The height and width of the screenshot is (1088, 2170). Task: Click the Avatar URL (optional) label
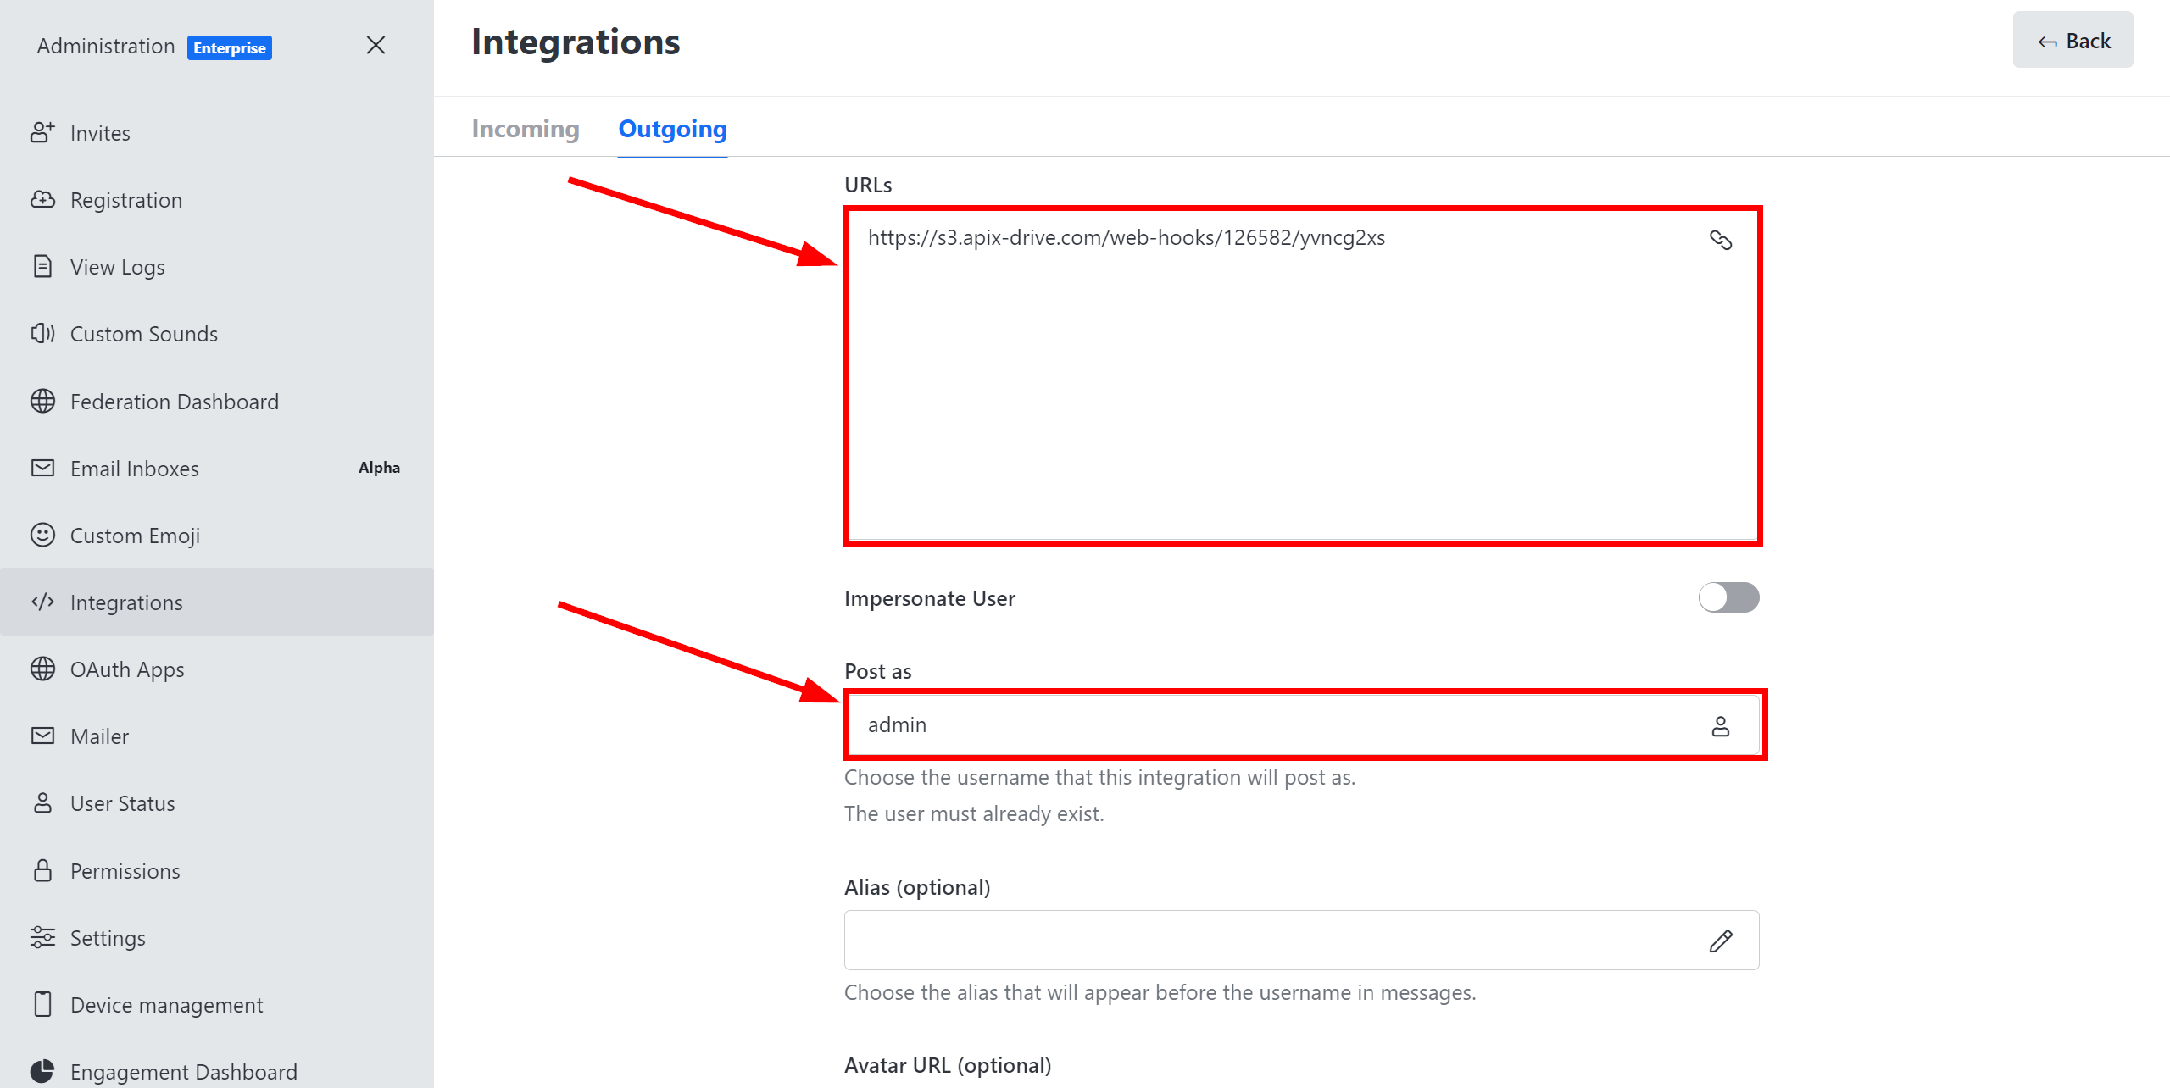point(948,1064)
